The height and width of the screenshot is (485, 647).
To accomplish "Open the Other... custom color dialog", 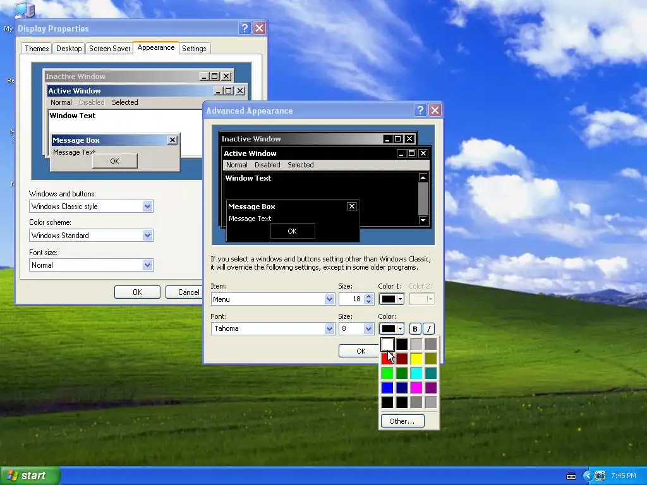I will click(402, 421).
